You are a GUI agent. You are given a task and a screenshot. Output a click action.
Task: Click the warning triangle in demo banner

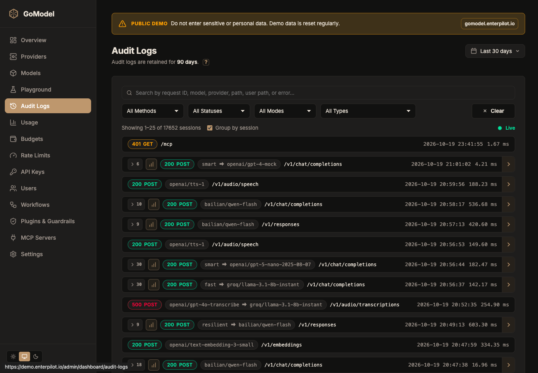click(x=122, y=24)
